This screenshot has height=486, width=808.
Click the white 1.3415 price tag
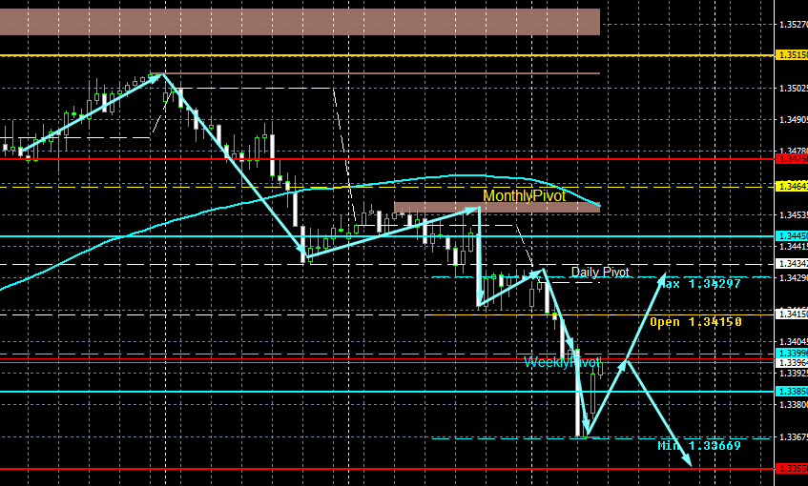(792, 314)
